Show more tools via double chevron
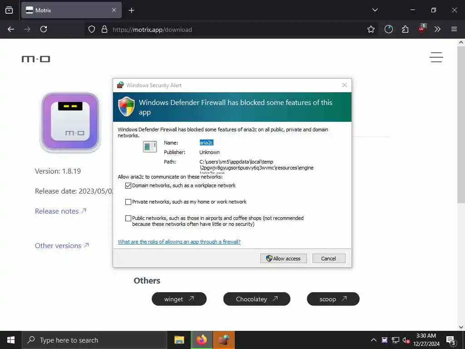 [437, 29]
